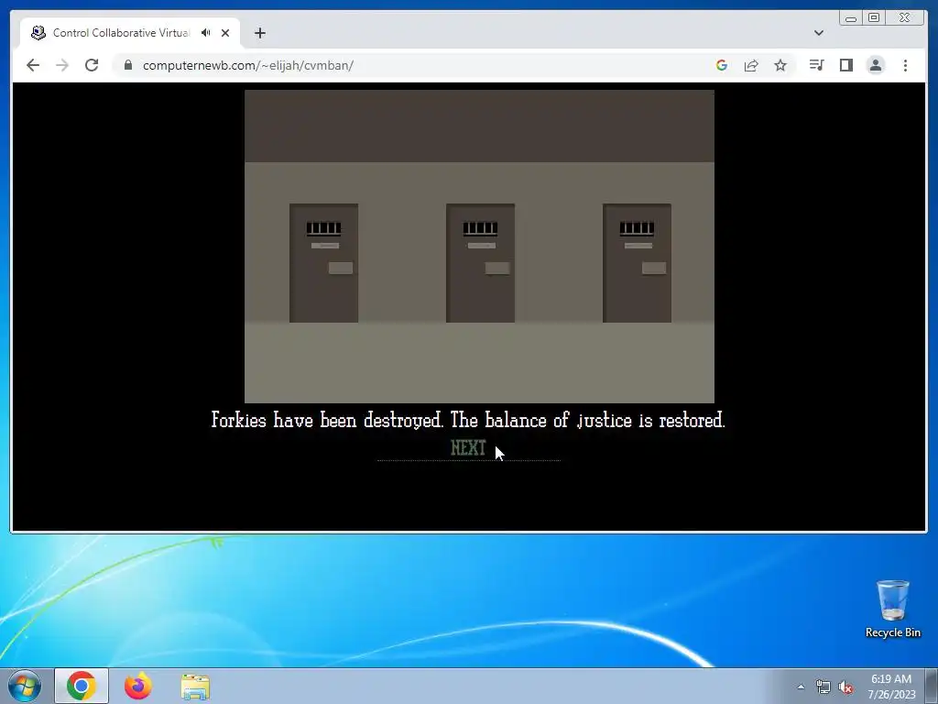Open Windows Explorer from the taskbar
Screen dimensions: 938x704
coord(195,686)
